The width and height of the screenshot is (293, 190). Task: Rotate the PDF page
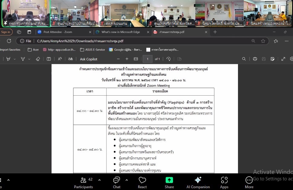pos(168,59)
